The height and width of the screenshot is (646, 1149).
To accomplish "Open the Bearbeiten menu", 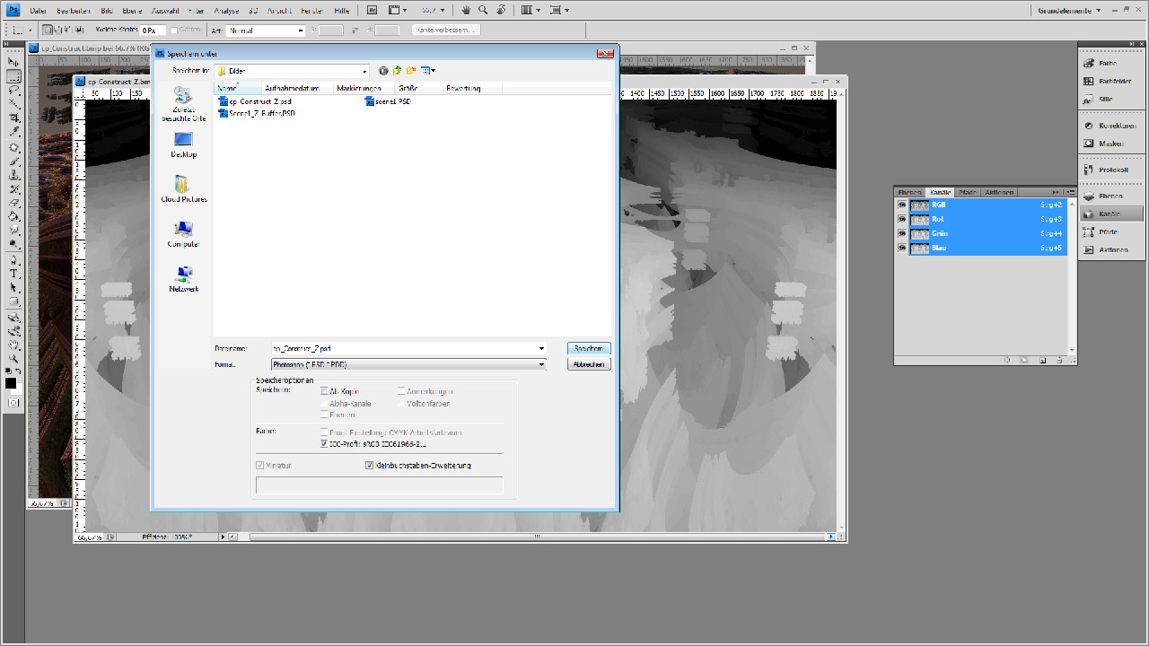I will pos(74,10).
